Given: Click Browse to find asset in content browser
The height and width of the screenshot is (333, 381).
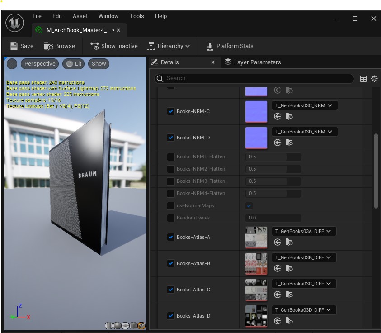Looking at the screenshot, I should (x=60, y=46).
